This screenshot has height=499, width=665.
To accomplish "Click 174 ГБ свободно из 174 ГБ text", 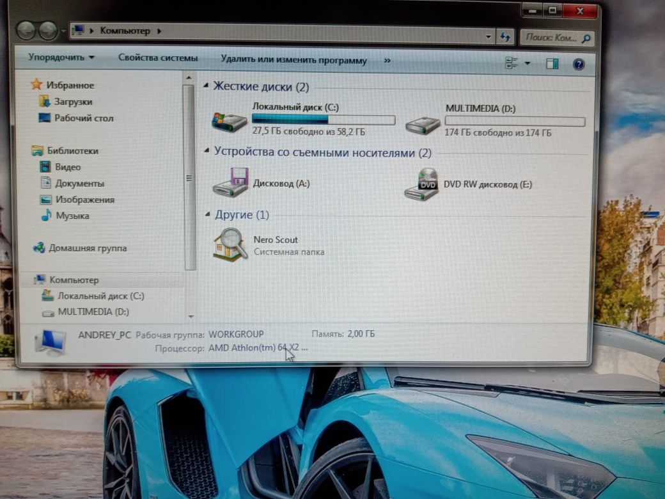I will (x=497, y=133).
